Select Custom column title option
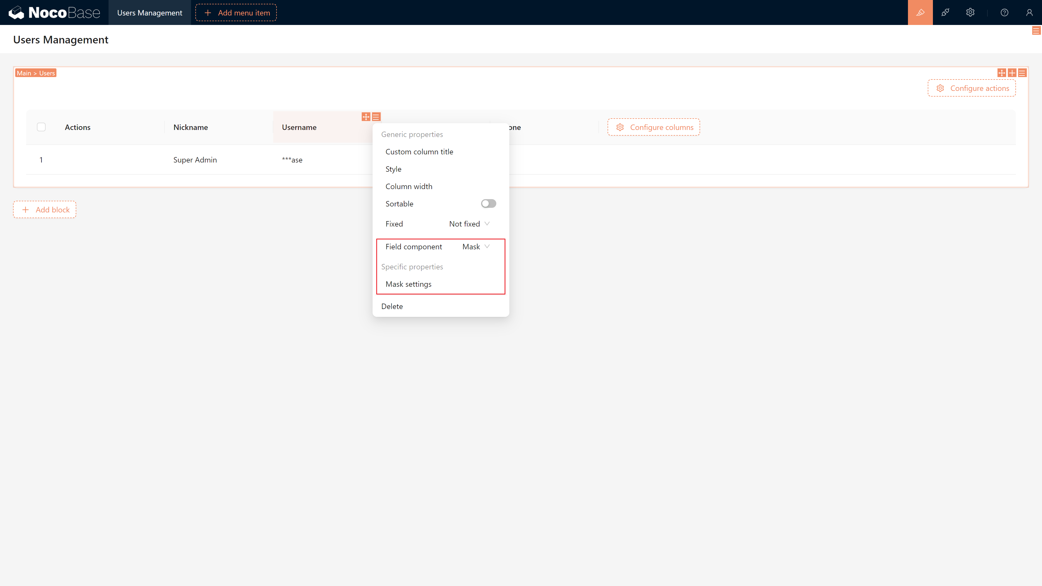The image size is (1042, 586). pyautogui.click(x=440, y=152)
